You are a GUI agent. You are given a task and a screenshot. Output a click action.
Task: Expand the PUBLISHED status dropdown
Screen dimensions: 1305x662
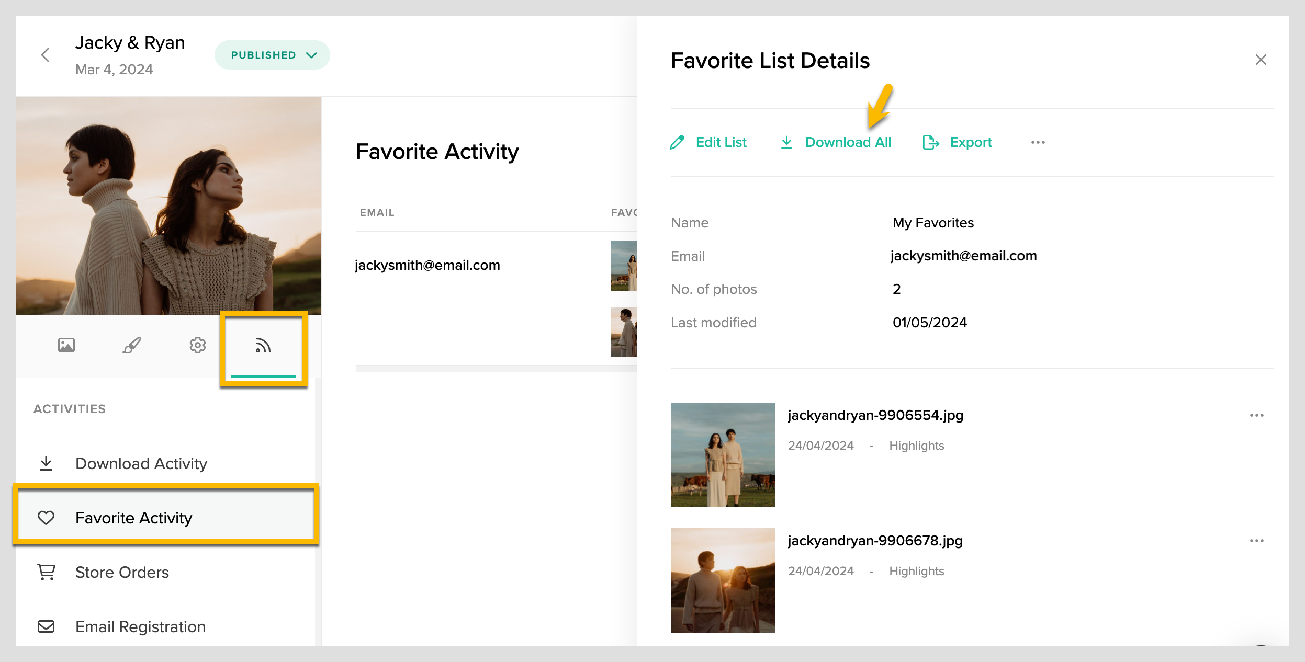point(272,55)
